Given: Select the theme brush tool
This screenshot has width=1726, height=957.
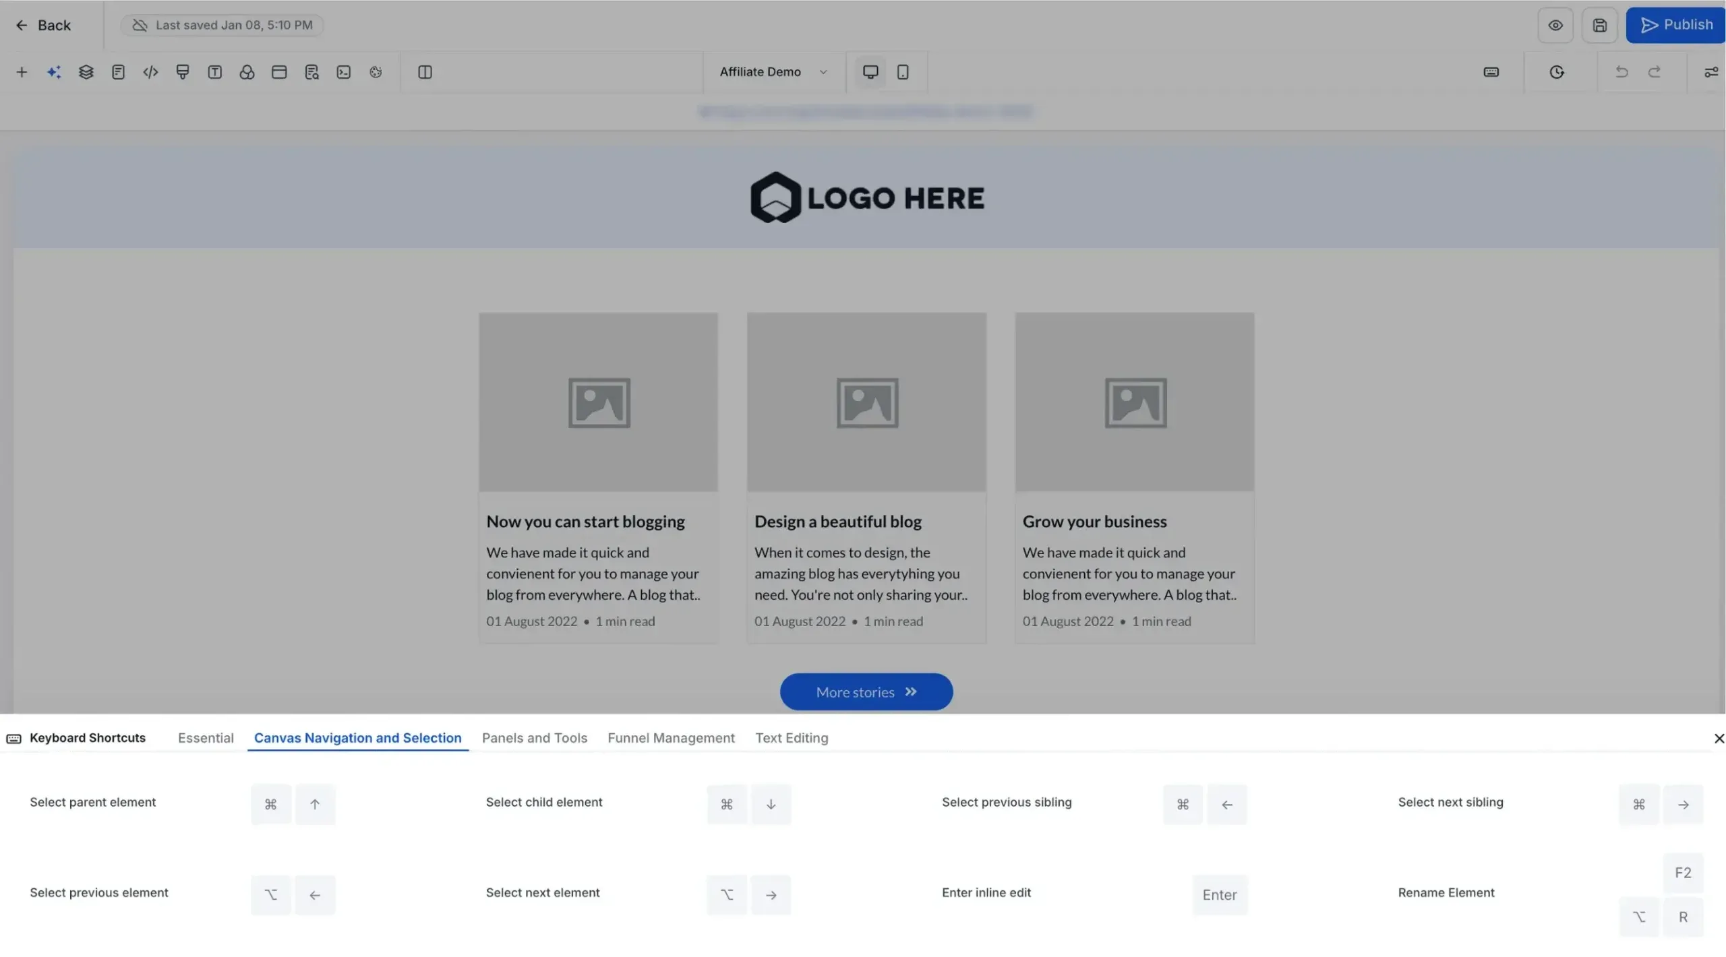Looking at the screenshot, I should pyautogui.click(x=182, y=71).
